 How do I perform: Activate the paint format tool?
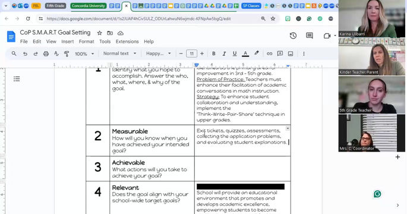[x=67, y=53]
